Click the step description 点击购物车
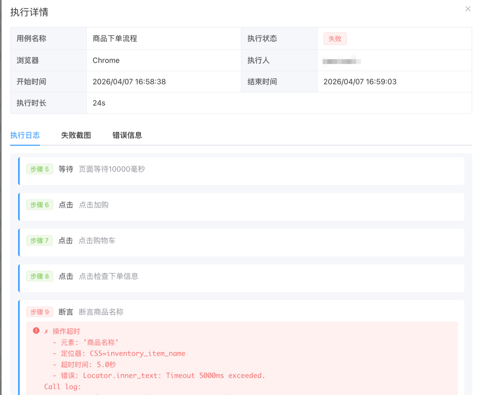The width and height of the screenshot is (477, 395). click(97, 241)
